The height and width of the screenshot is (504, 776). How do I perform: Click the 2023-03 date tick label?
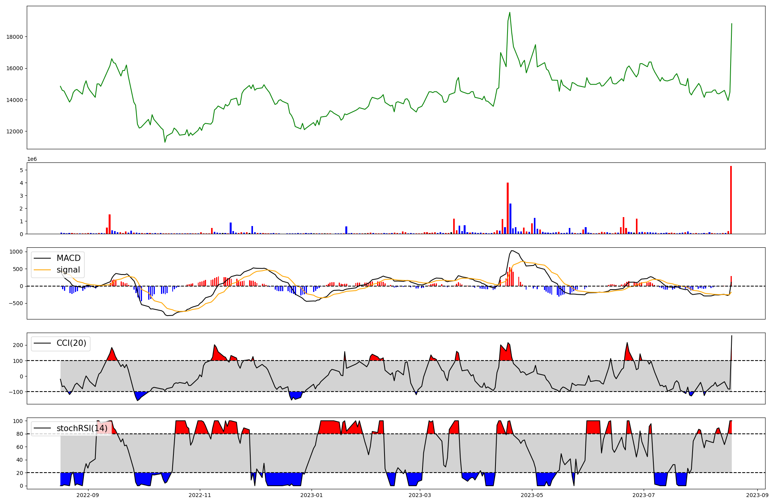coord(420,495)
